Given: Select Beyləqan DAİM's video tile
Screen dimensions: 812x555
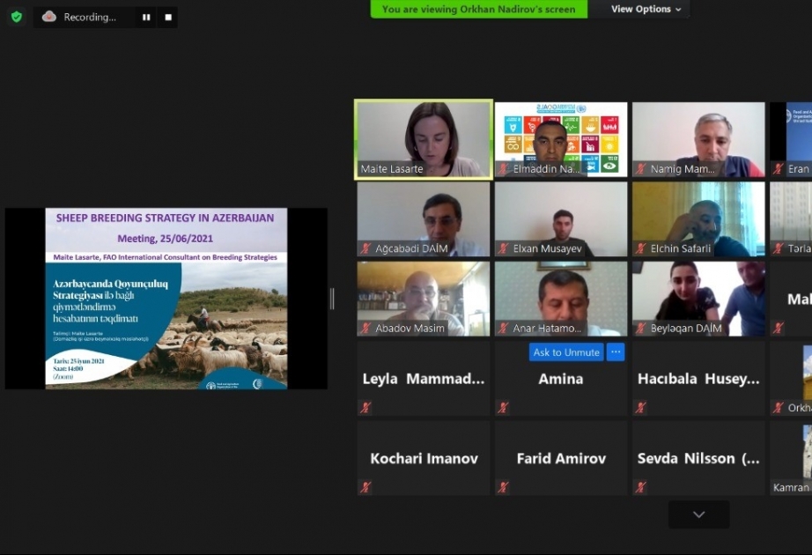Looking at the screenshot, I should (698, 299).
